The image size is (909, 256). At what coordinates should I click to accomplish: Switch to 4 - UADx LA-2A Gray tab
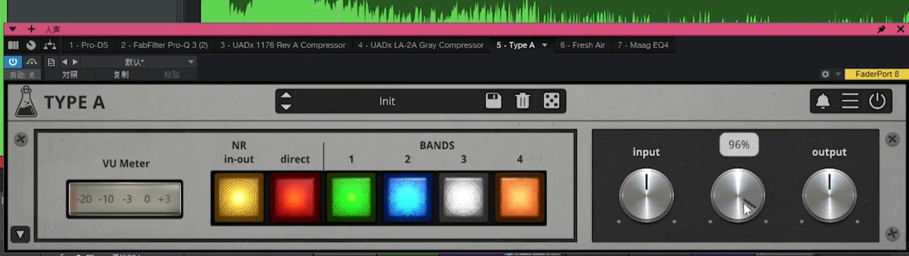tap(421, 45)
